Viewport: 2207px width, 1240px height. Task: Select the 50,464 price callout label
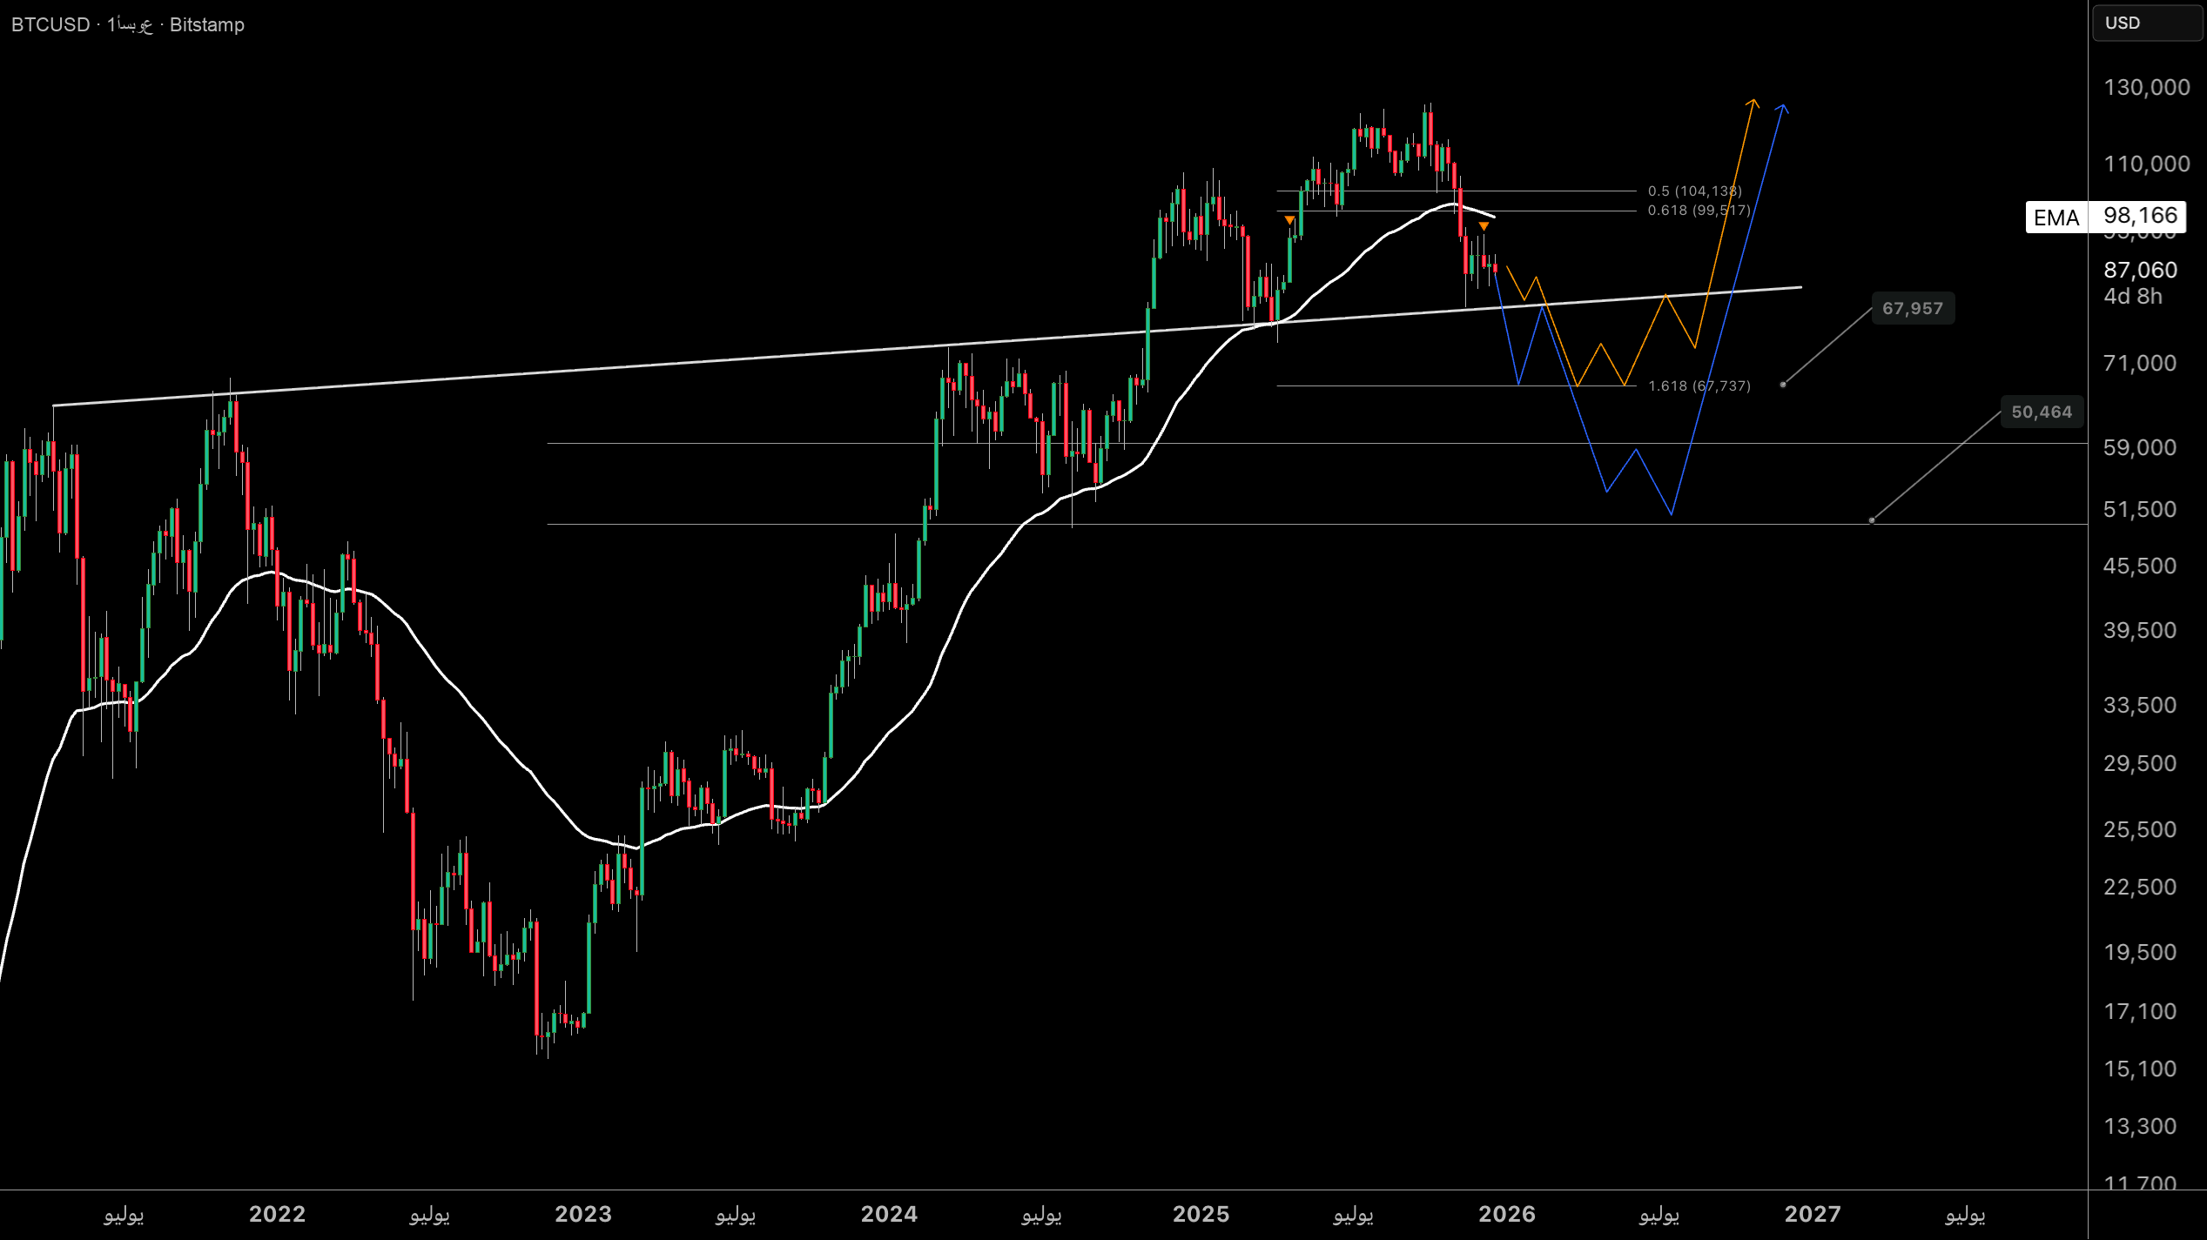2041,412
